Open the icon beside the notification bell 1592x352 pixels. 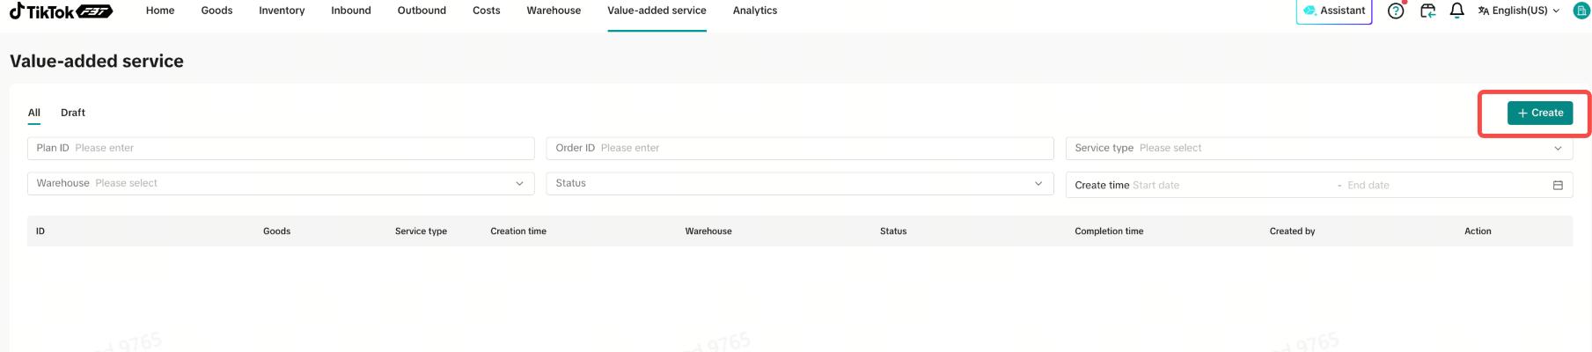tap(1427, 11)
